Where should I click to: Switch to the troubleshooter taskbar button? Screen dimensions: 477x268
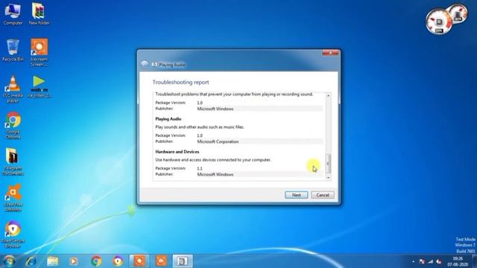click(x=183, y=261)
